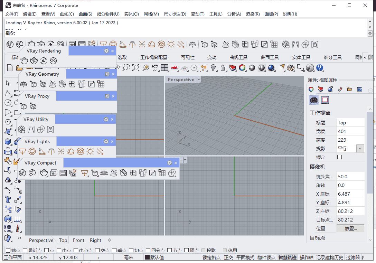This screenshot has height=263, width=376.
Task: Click the 宽度 input field showing 401
Action: coord(350,131)
